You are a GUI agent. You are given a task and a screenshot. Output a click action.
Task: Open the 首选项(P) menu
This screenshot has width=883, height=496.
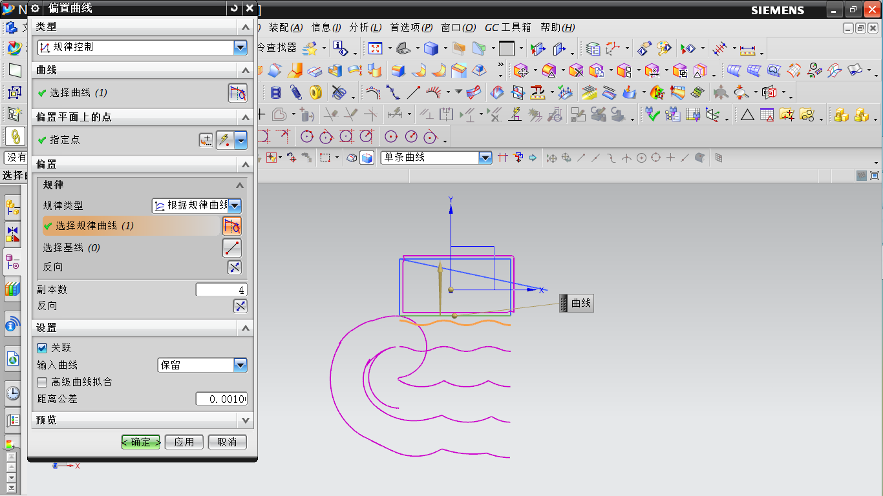pos(411,28)
